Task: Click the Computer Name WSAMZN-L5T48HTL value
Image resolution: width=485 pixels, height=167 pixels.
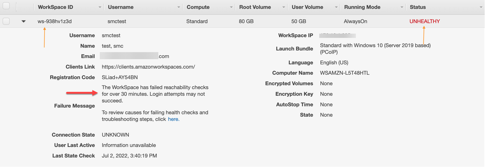Action: point(345,73)
